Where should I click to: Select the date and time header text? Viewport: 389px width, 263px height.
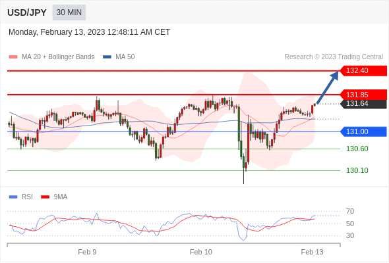[89, 32]
